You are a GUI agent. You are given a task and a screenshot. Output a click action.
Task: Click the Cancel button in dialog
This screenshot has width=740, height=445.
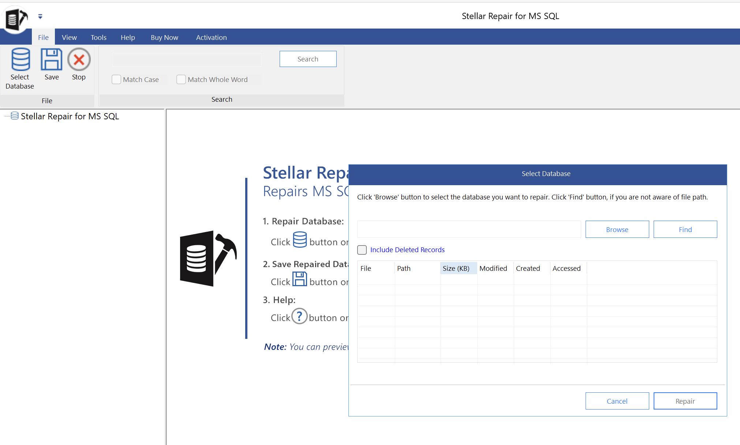tap(617, 401)
